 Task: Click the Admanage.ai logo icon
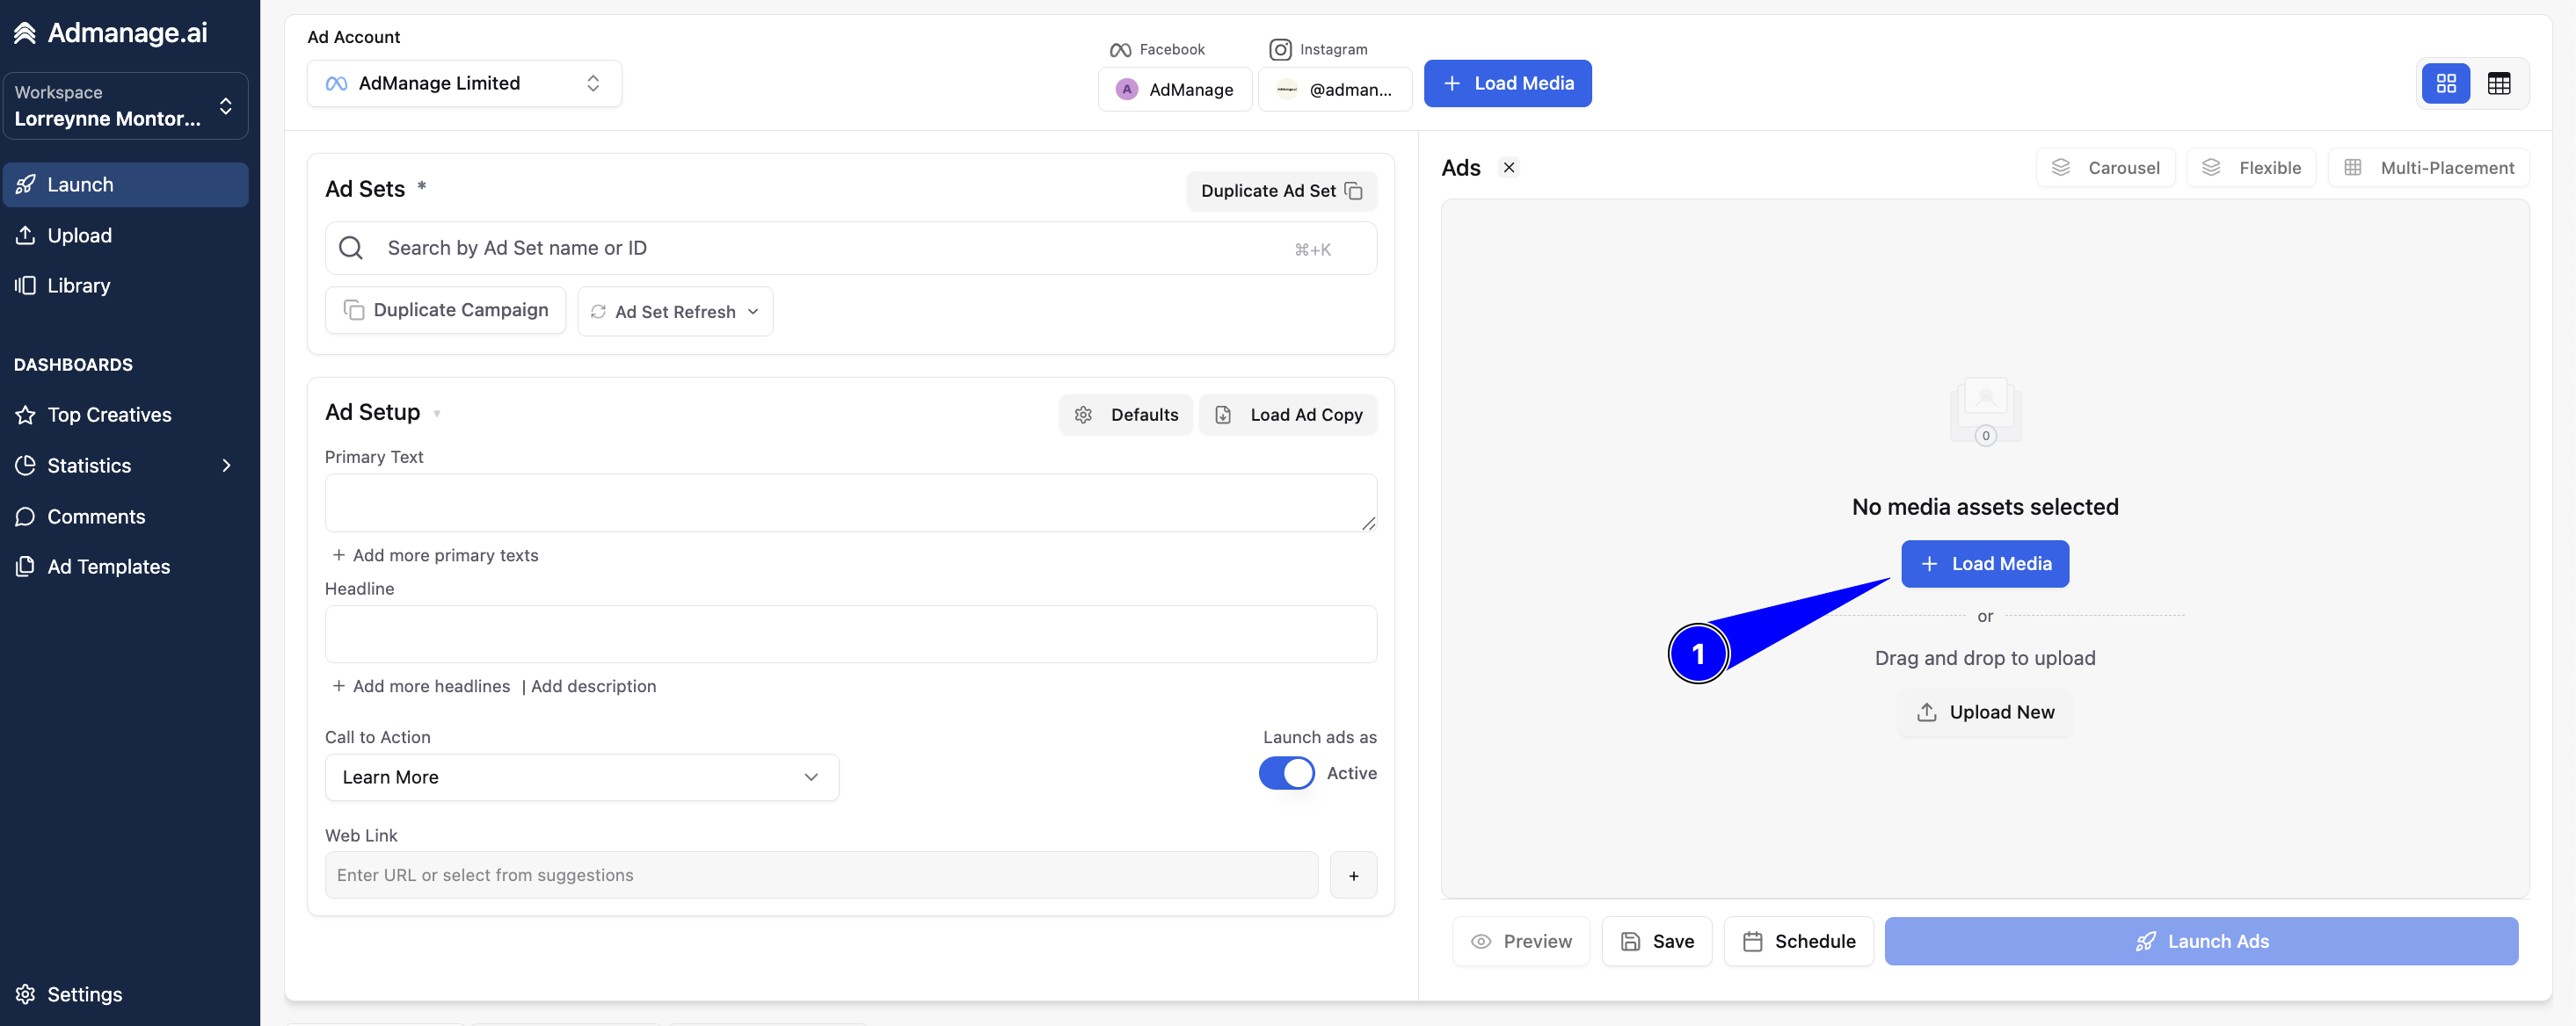(x=25, y=33)
